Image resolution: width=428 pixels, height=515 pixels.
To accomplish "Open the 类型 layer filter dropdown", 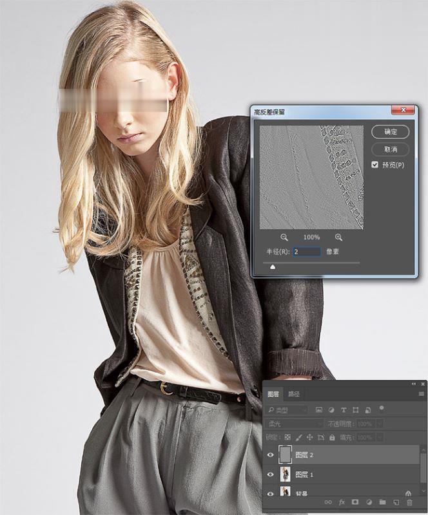I will pos(287,410).
